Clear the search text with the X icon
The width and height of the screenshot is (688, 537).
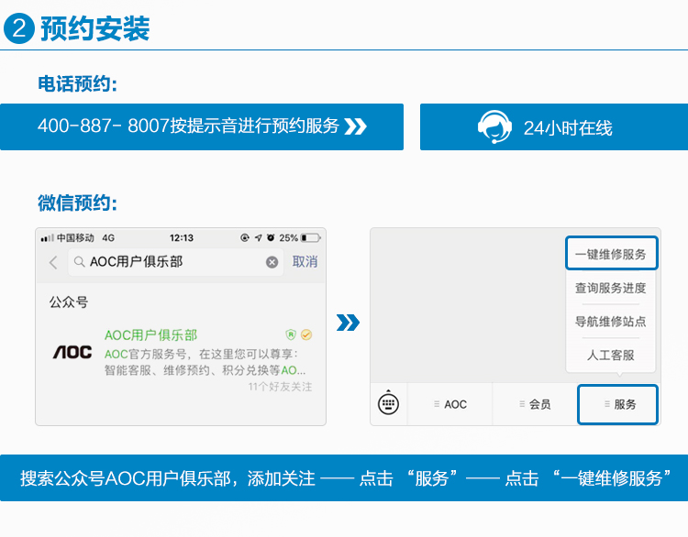(x=272, y=262)
